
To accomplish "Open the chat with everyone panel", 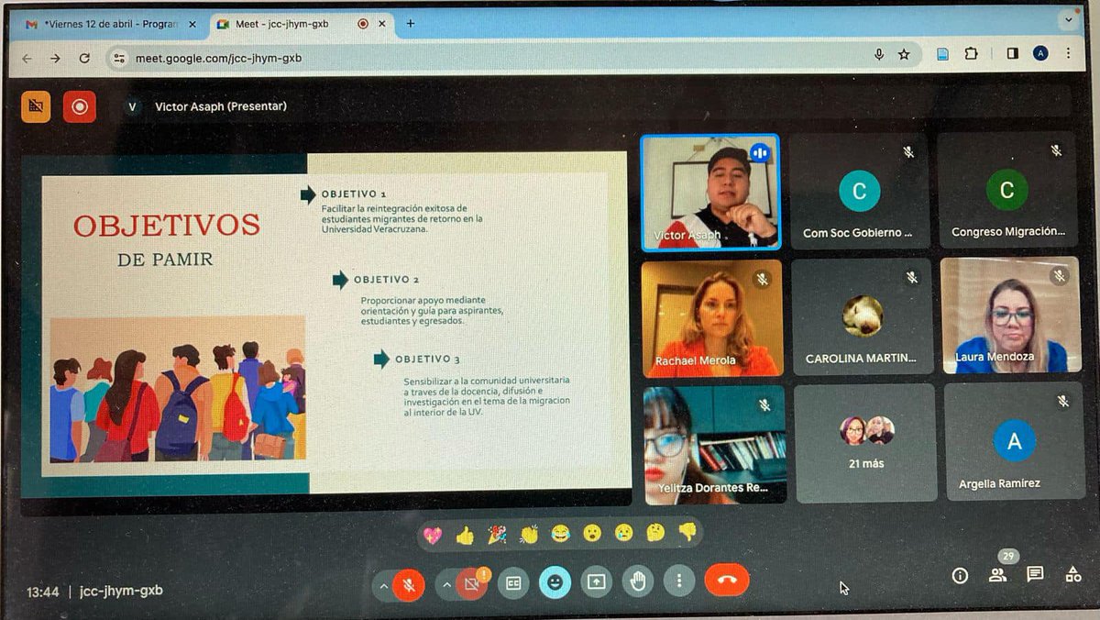I will pyautogui.click(x=1035, y=574).
